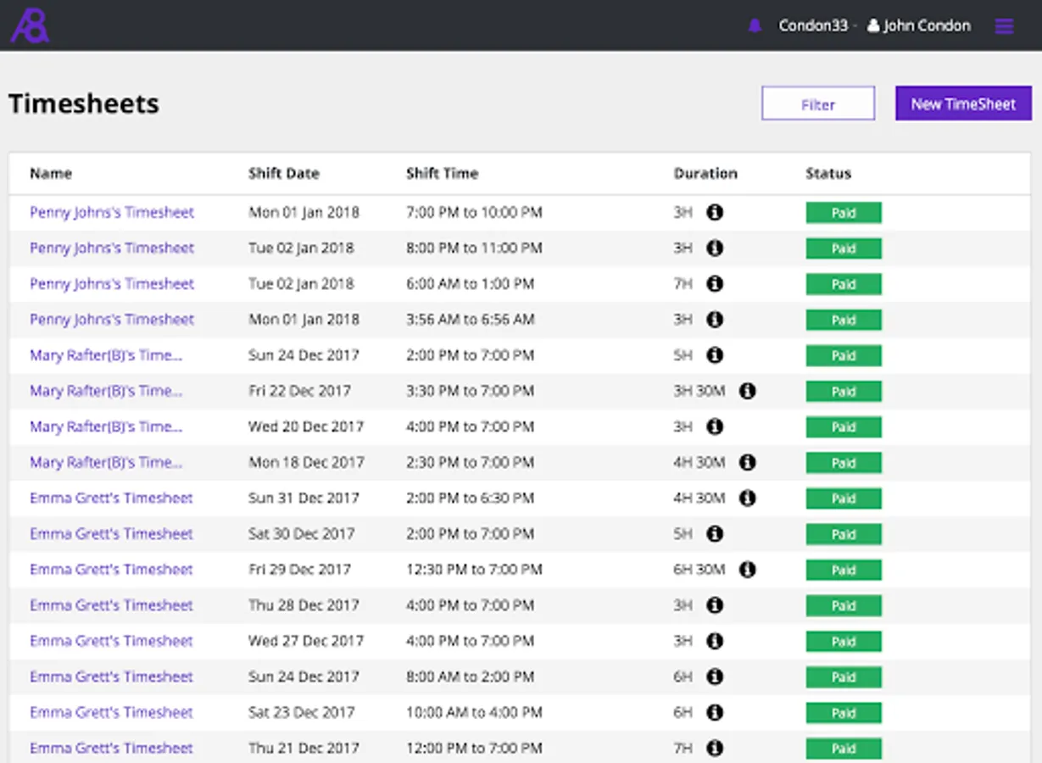The width and height of the screenshot is (1042, 763).
Task: Click info icon on Sat 23 Dec 2017 row
Action: point(715,713)
